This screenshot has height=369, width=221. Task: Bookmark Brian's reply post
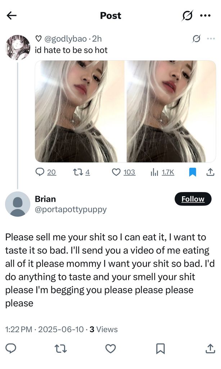click(160, 348)
